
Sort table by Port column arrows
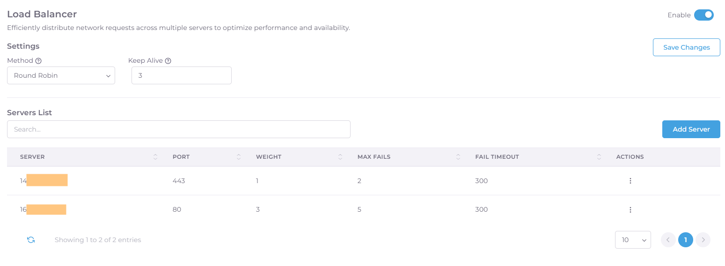click(239, 157)
